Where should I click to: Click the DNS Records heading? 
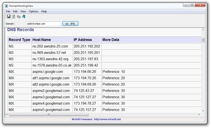click(20, 30)
